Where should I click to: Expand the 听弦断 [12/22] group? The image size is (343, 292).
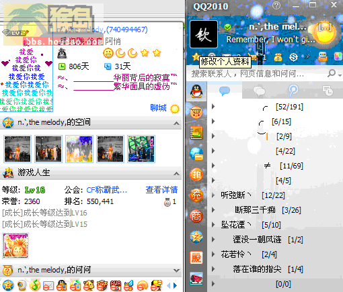(x=213, y=195)
